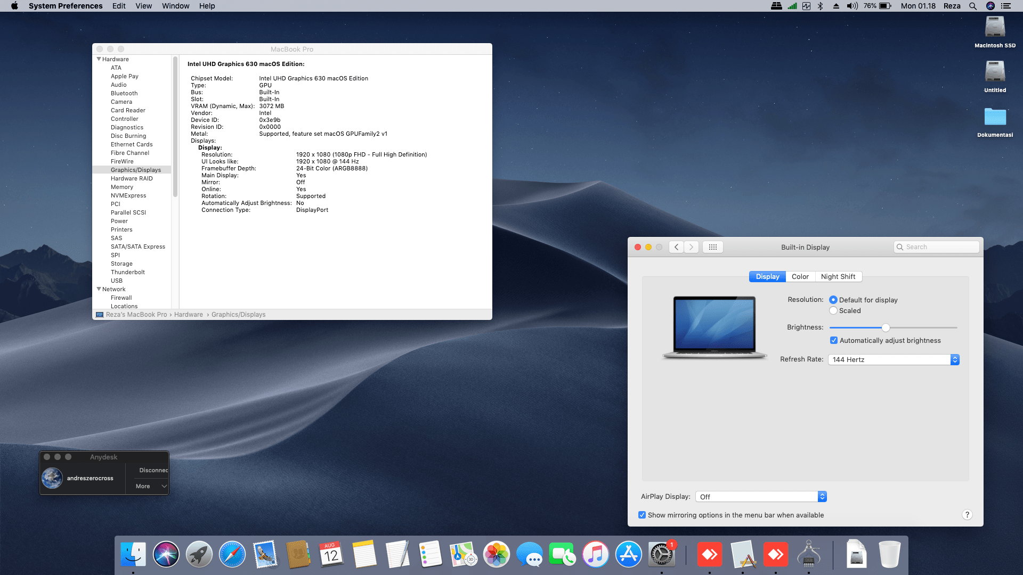Open App Store from the dock
1023x575 pixels.
click(x=629, y=554)
